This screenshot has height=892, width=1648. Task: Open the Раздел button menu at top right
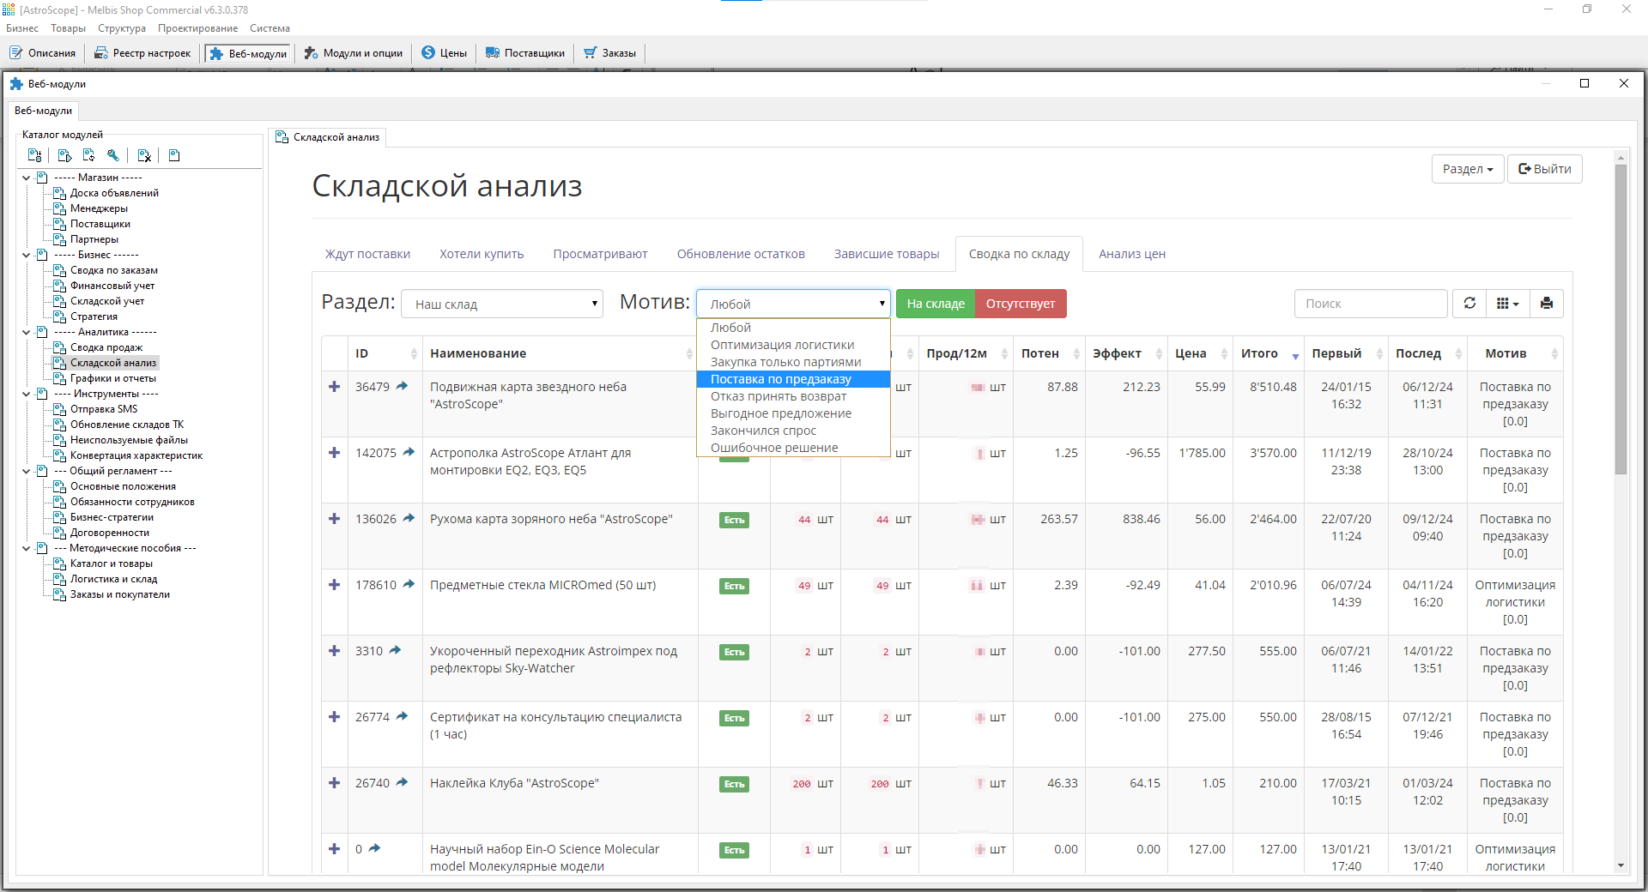(1467, 169)
